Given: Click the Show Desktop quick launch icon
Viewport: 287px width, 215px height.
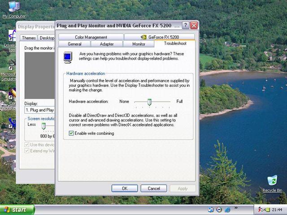Looking at the screenshot, I should tap(211, 210).
